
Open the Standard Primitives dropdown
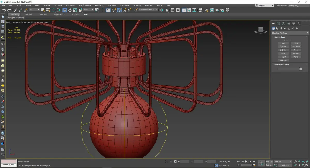pyautogui.click(x=290, y=33)
